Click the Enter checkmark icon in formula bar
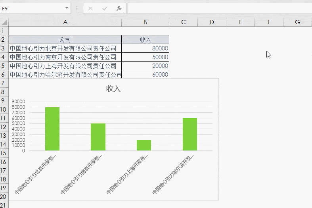The height and width of the screenshot is (208, 312). coord(105,8)
